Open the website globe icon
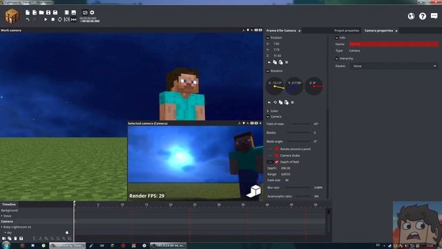 tap(411, 16)
